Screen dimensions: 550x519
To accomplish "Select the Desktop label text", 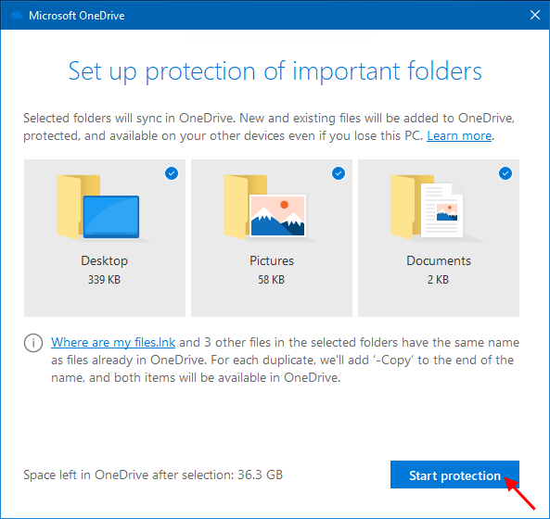I will [x=105, y=260].
